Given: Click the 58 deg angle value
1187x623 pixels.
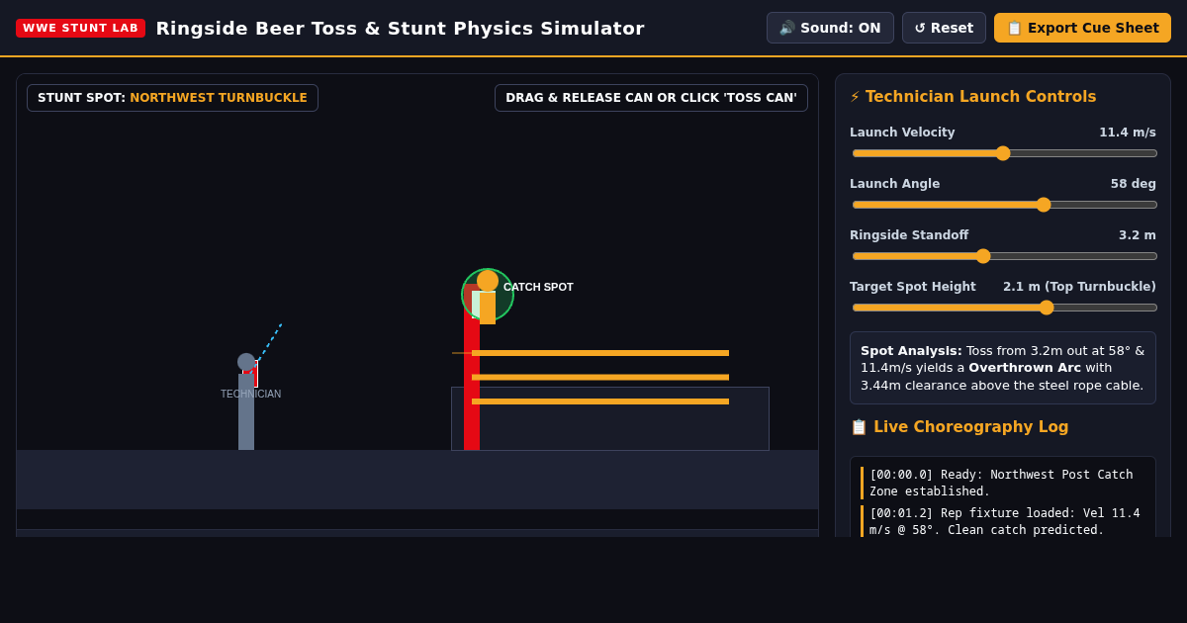Looking at the screenshot, I should 1134,184.
